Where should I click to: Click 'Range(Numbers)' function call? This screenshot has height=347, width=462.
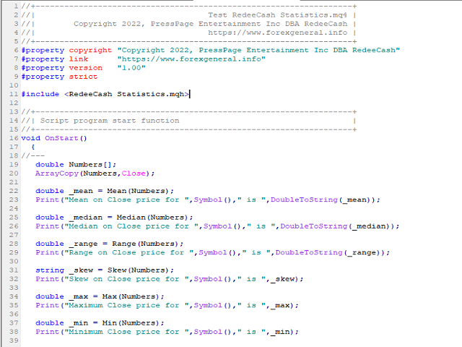[x=145, y=244]
